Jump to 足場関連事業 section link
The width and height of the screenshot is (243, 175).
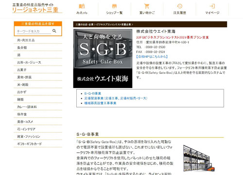pos(116,98)
